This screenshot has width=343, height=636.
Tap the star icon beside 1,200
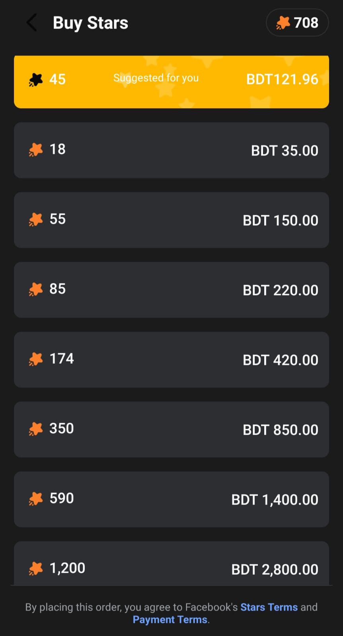(36, 568)
